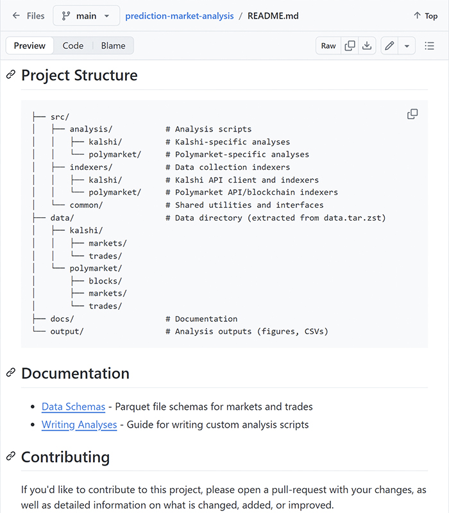449x513 pixels.
Task: Click '# Data directory (extracted from data.tar.zst)' comment
Action: pos(276,217)
